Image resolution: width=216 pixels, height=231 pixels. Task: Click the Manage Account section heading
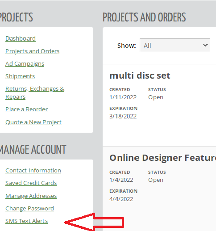click(x=33, y=149)
